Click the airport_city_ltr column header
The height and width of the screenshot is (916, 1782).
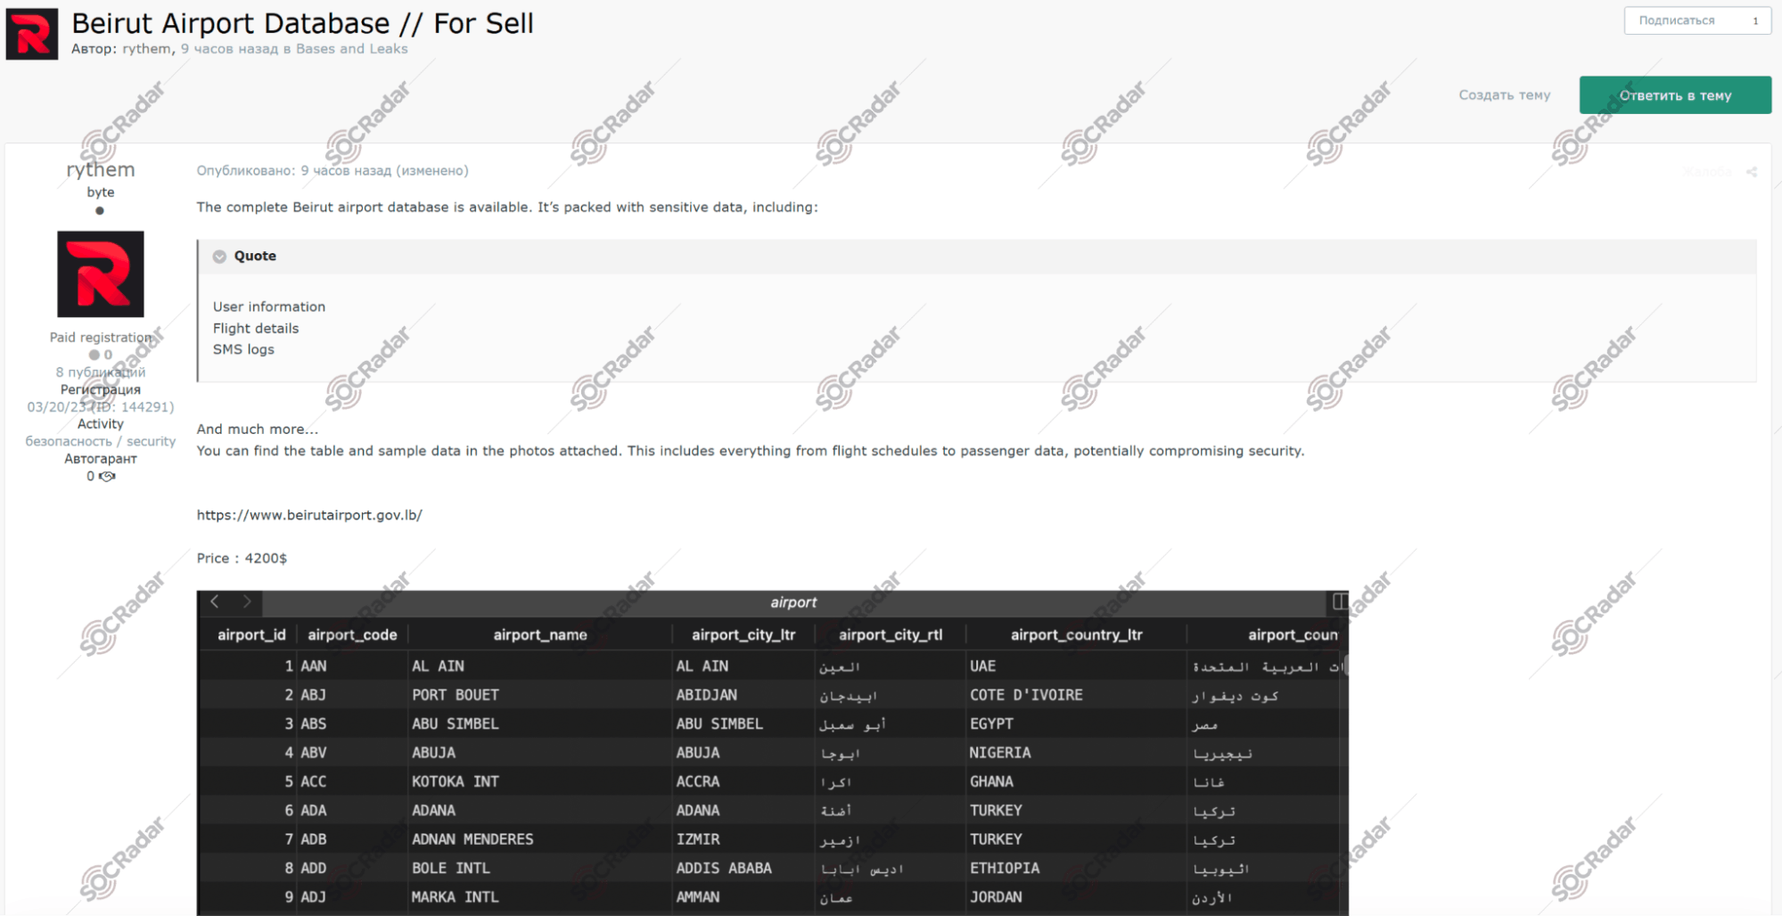743,635
